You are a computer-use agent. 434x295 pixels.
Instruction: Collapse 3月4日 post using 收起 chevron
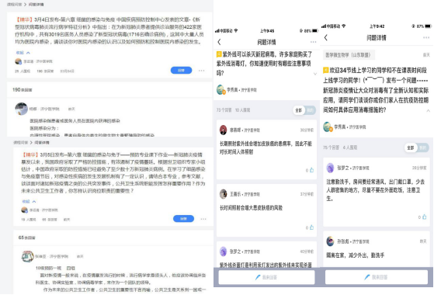23,53
